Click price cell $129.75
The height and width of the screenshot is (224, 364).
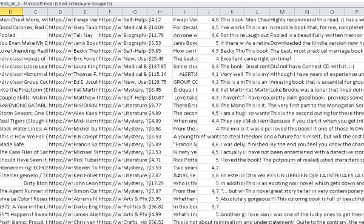[x=160, y=82]
